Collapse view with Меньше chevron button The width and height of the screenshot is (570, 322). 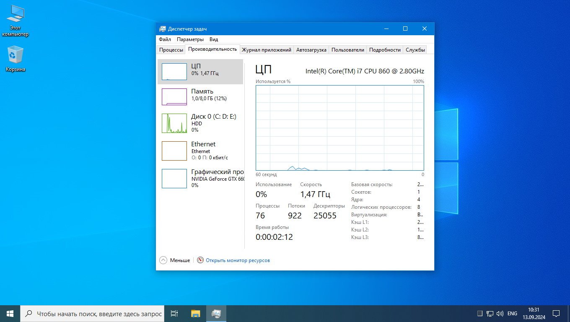(163, 260)
